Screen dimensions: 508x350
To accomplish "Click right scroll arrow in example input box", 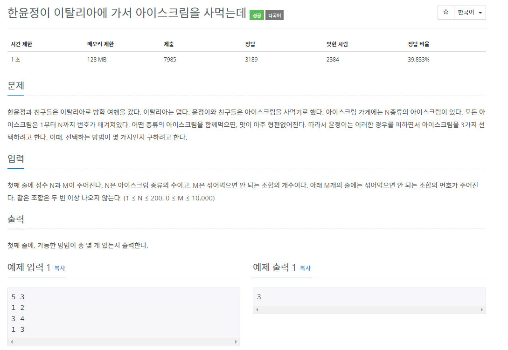I will pyautogui.click(x=236, y=342).
